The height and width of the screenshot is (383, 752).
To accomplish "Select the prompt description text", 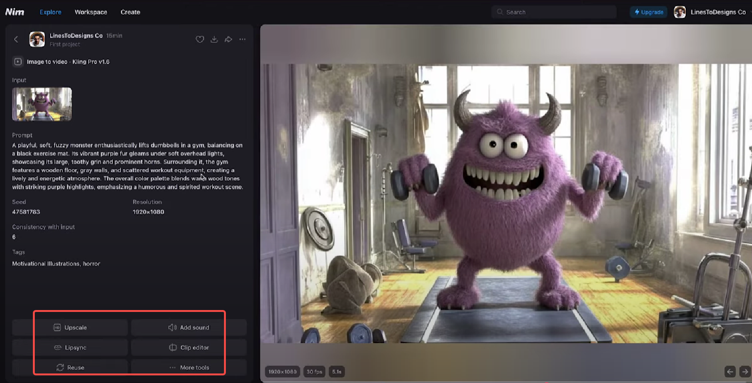I will point(128,166).
